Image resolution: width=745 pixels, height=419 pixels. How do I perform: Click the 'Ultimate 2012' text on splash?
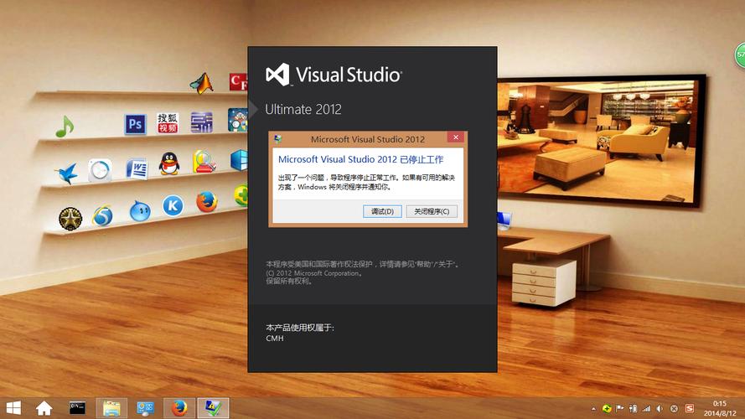point(303,109)
